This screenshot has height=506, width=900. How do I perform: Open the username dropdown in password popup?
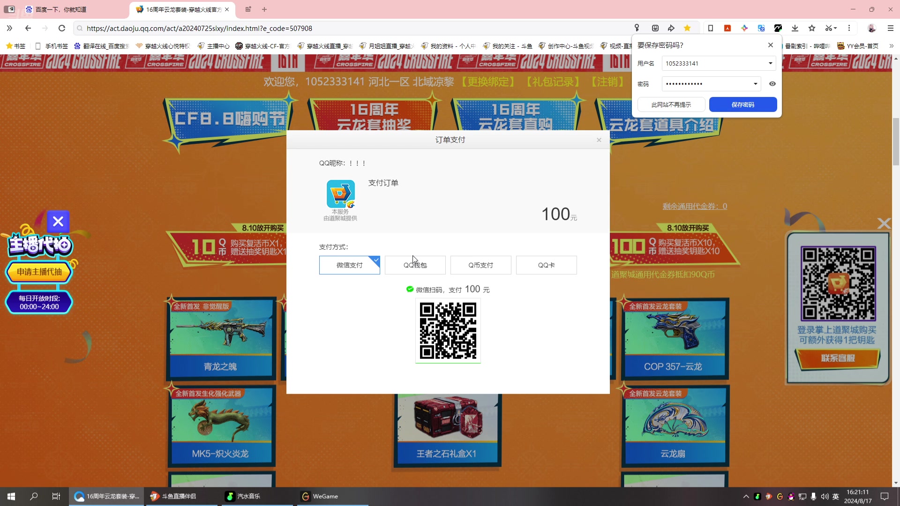click(x=770, y=63)
